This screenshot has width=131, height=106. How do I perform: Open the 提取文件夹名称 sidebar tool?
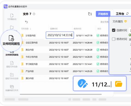tap(12, 76)
